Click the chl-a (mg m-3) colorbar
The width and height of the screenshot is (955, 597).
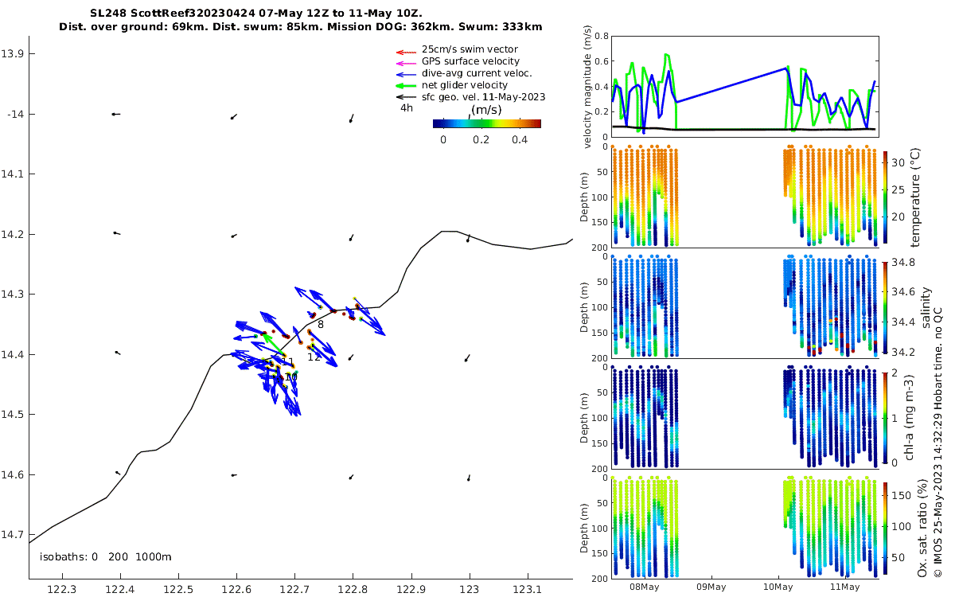pyautogui.click(x=885, y=417)
